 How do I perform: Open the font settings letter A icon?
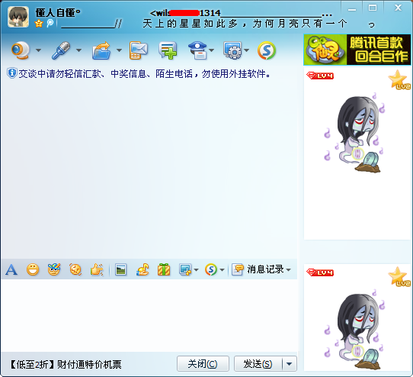(x=11, y=269)
